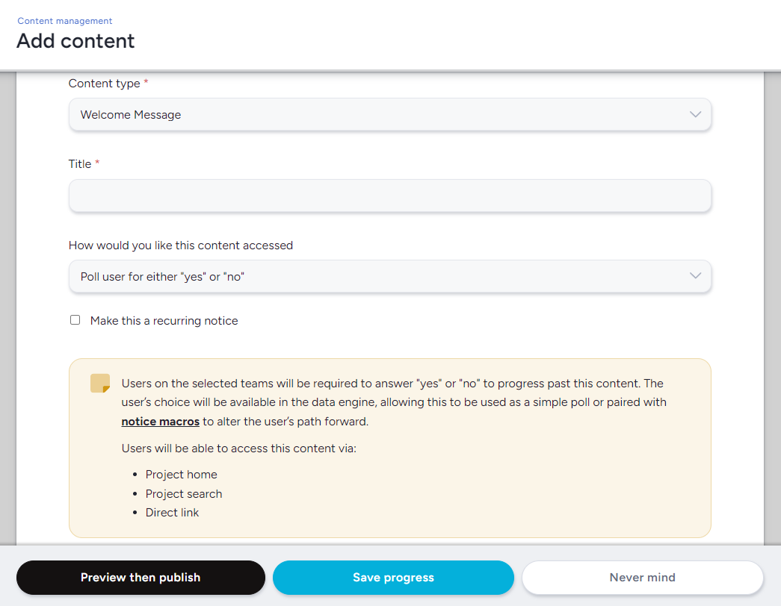Screen dimensions: 781x606
Task: Click the "Make this a recurring notice" label
Action: (x=164, y=321)
